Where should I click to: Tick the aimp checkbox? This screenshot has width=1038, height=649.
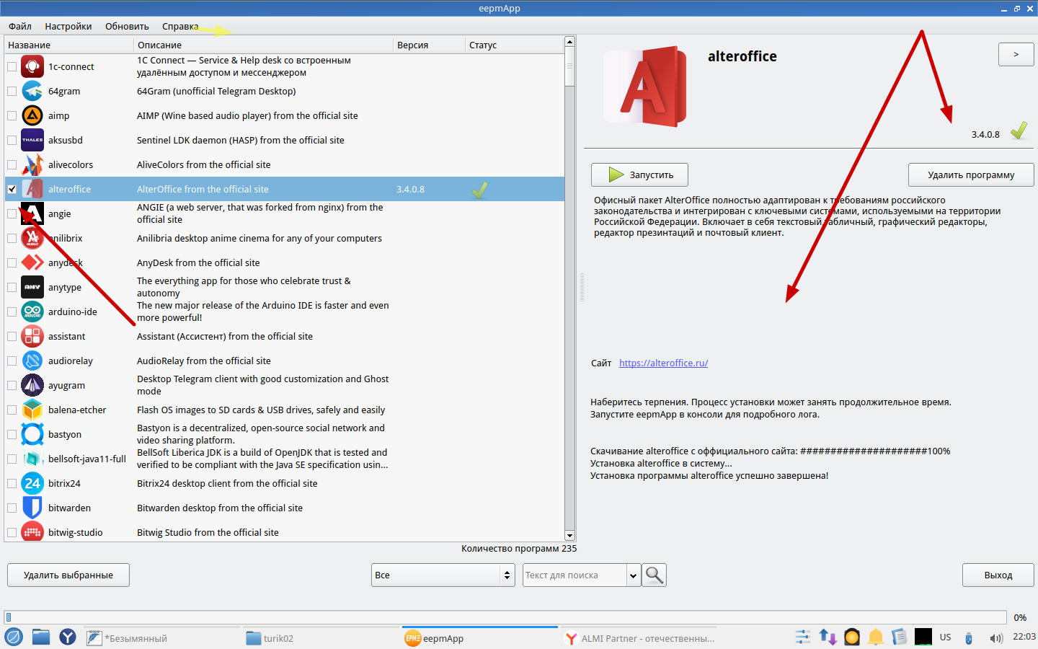[12, 115]
